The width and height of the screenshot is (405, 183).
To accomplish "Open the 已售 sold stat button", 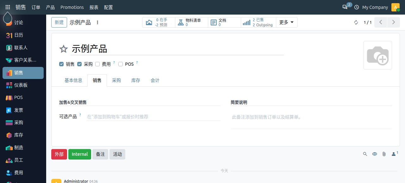I will pos(259,22).
